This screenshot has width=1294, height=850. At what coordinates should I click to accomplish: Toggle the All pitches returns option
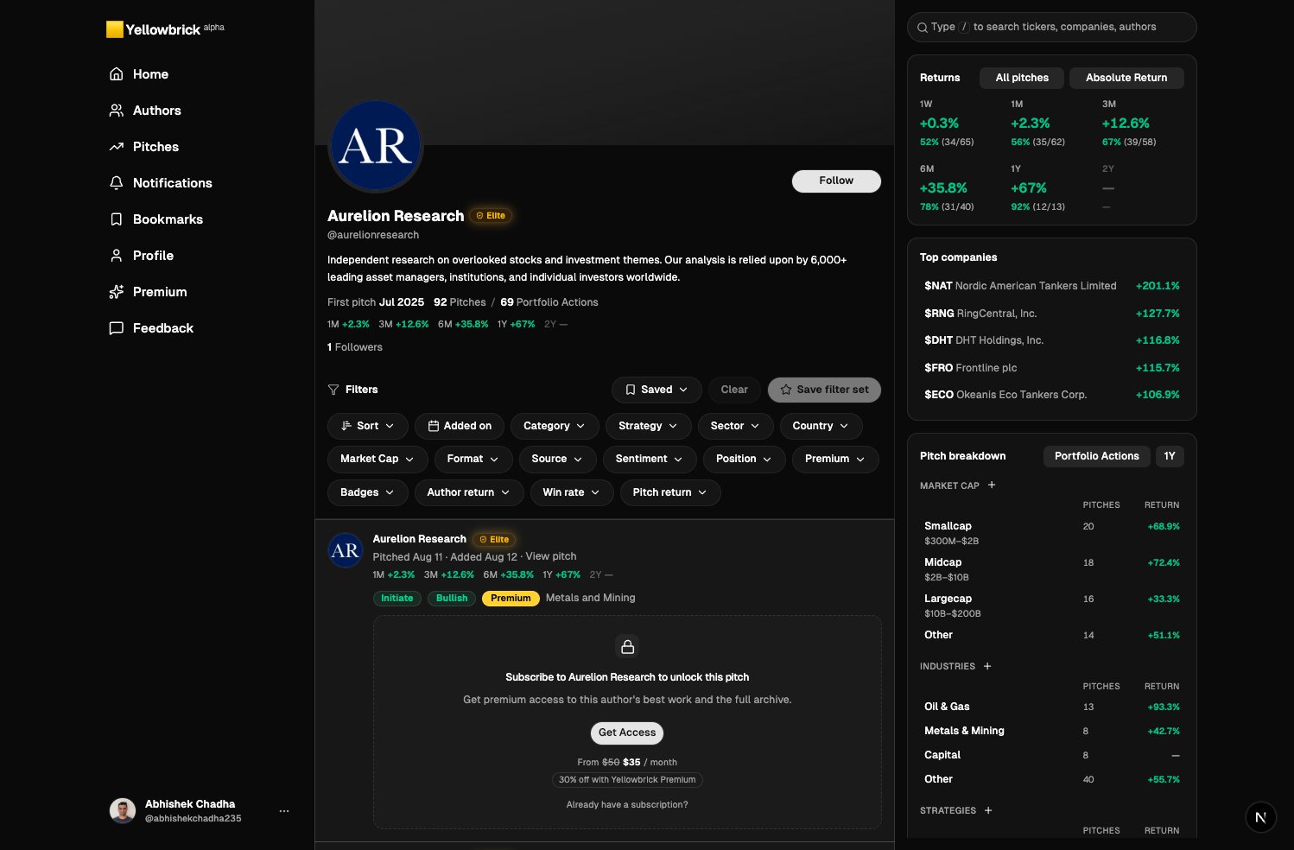click(x=1022, y=78)
